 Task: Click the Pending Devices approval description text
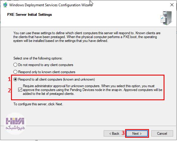click(x=92, y=90)
